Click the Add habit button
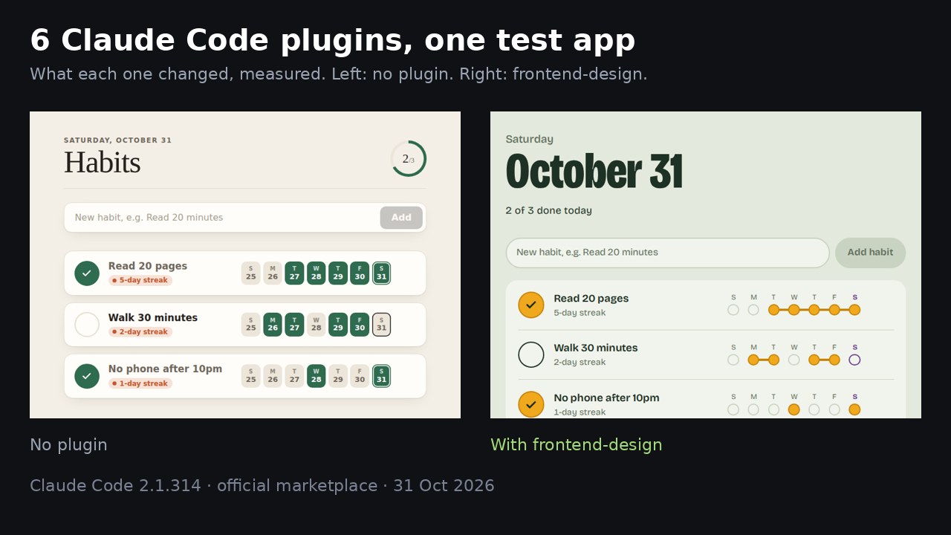Viewport: 951px width, 535px height. [x=870, y=253]
